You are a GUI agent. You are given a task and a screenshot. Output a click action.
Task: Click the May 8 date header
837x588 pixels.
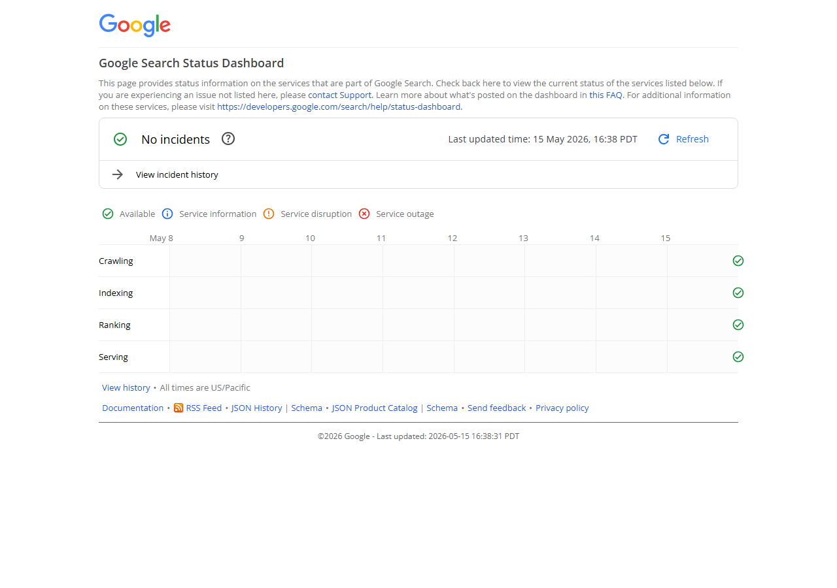(x=162, y=238)
